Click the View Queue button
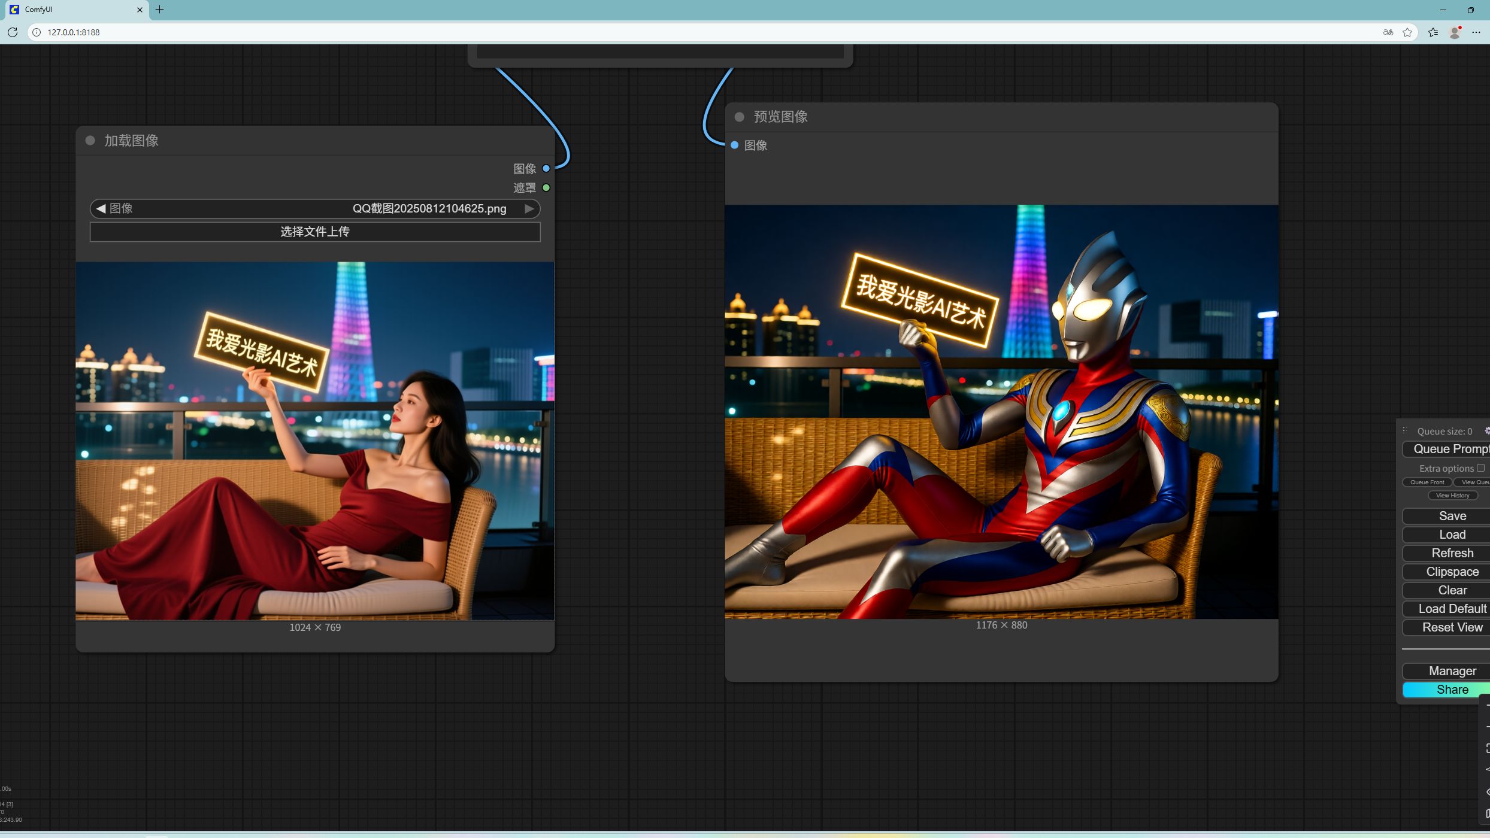This screenshot has width=1490, height=838. click(x=1473, y=482)
